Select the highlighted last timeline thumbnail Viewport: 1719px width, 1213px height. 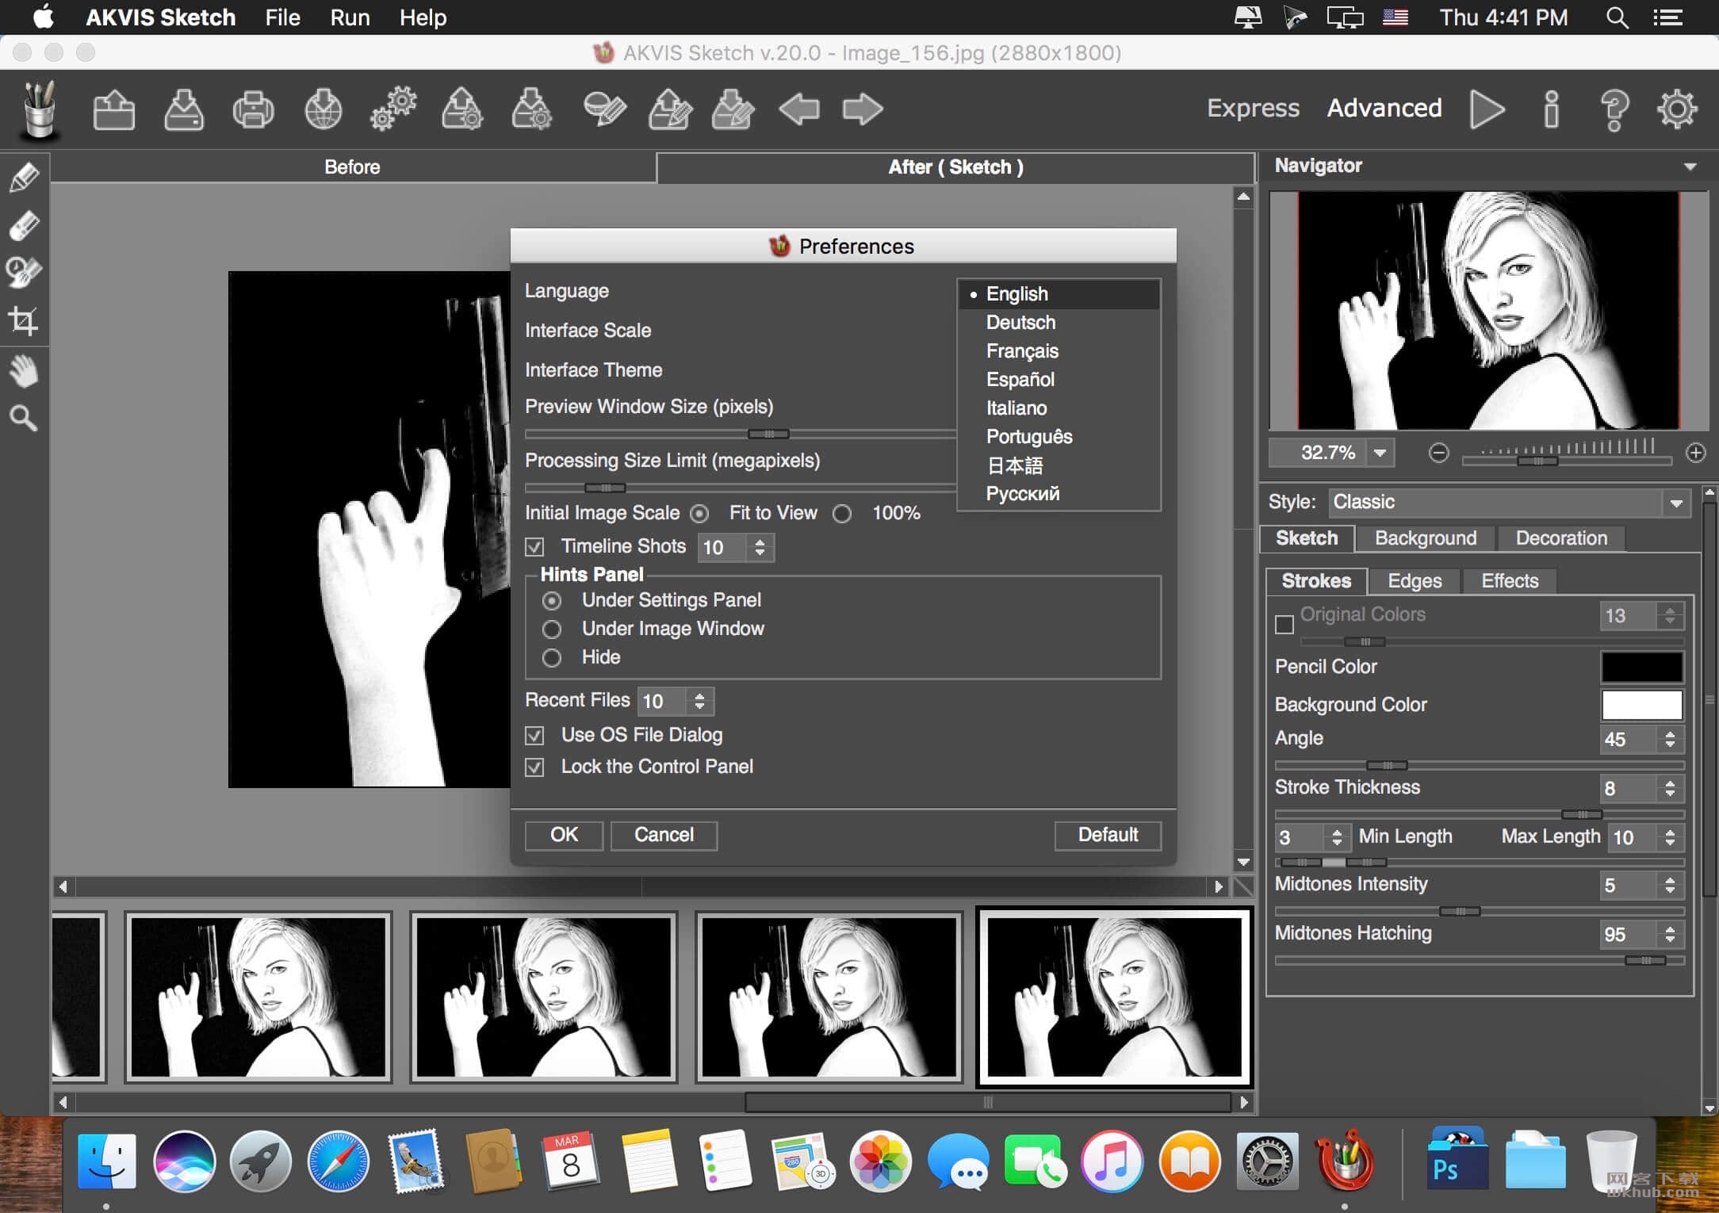1114,997
